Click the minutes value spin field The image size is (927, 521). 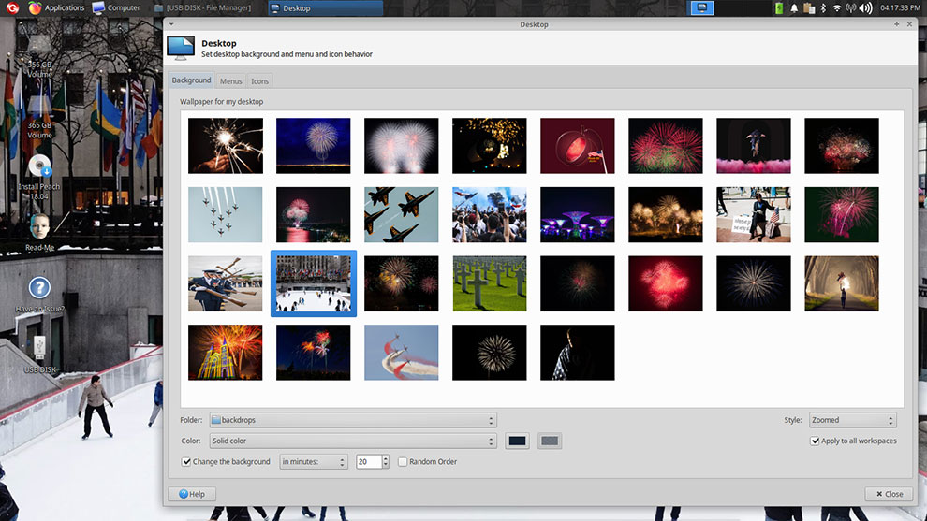click(369, 461)
